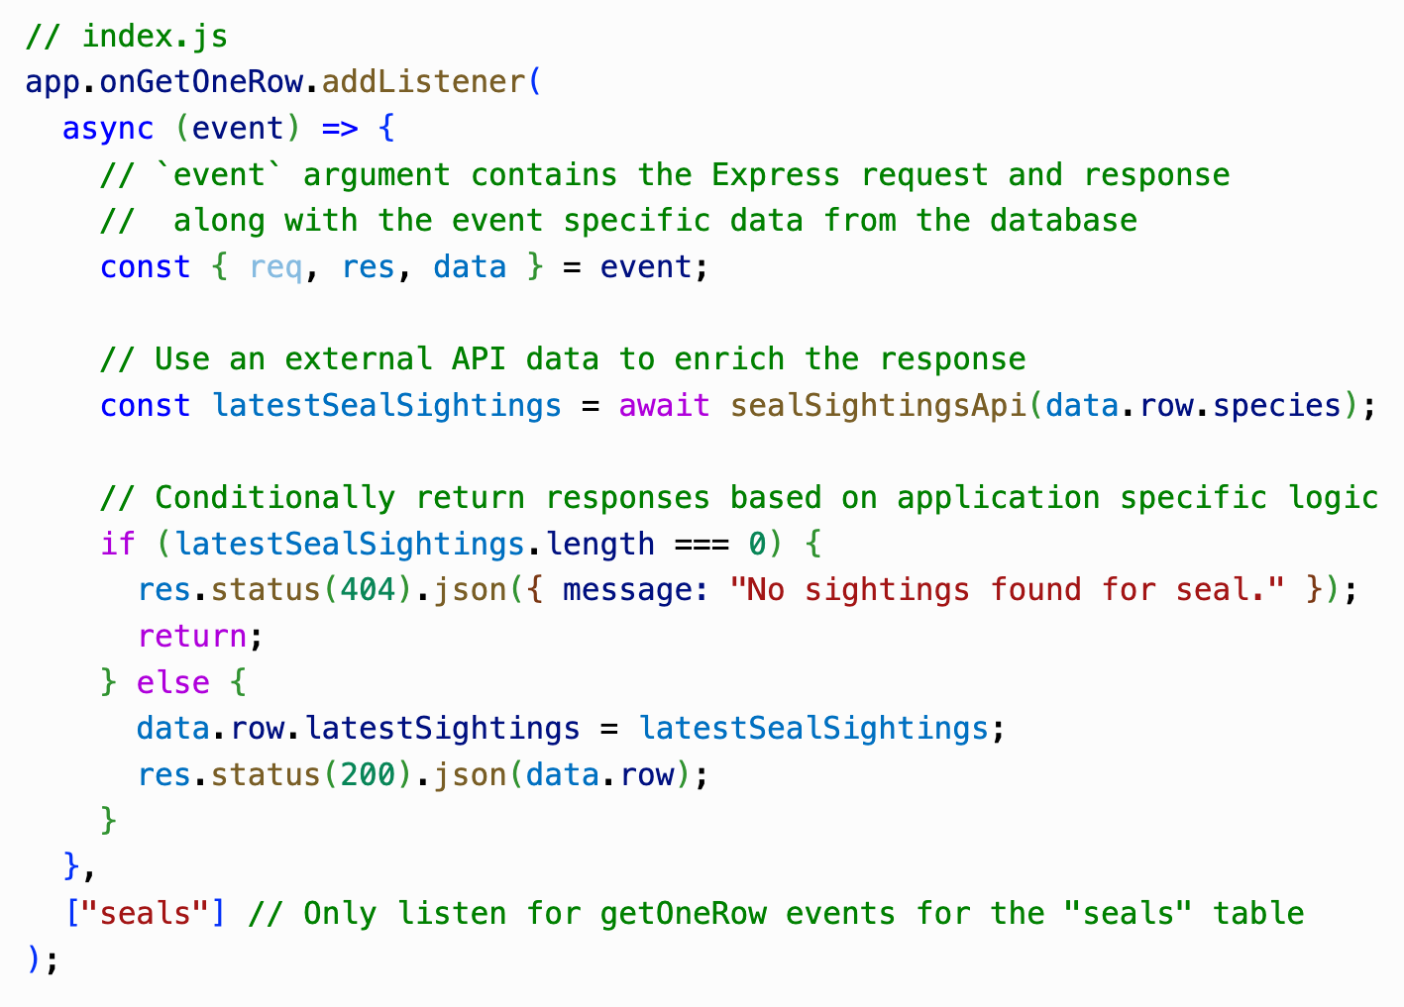Viewport: 1404px width, 1007px height.
Task: Click the 404 status code
Action: coord(368,590)
